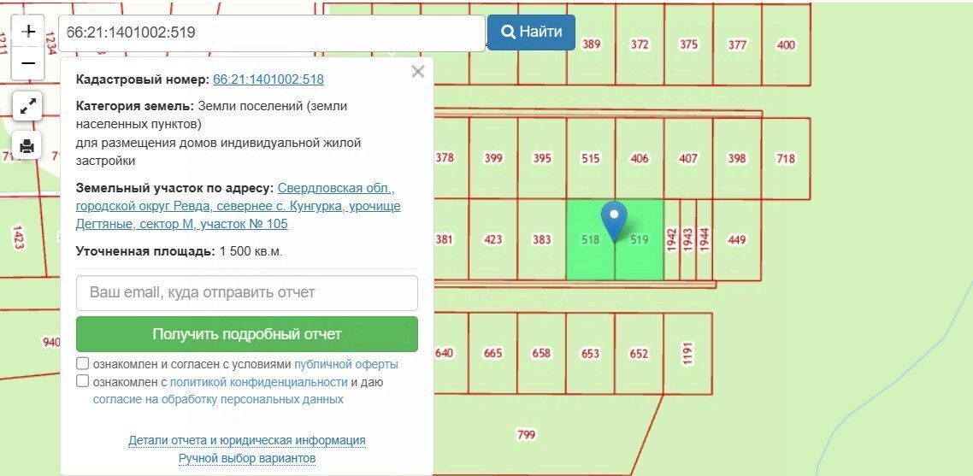Select parcel 665 on the map
This screenshot has width=973, height=476.
492,353
